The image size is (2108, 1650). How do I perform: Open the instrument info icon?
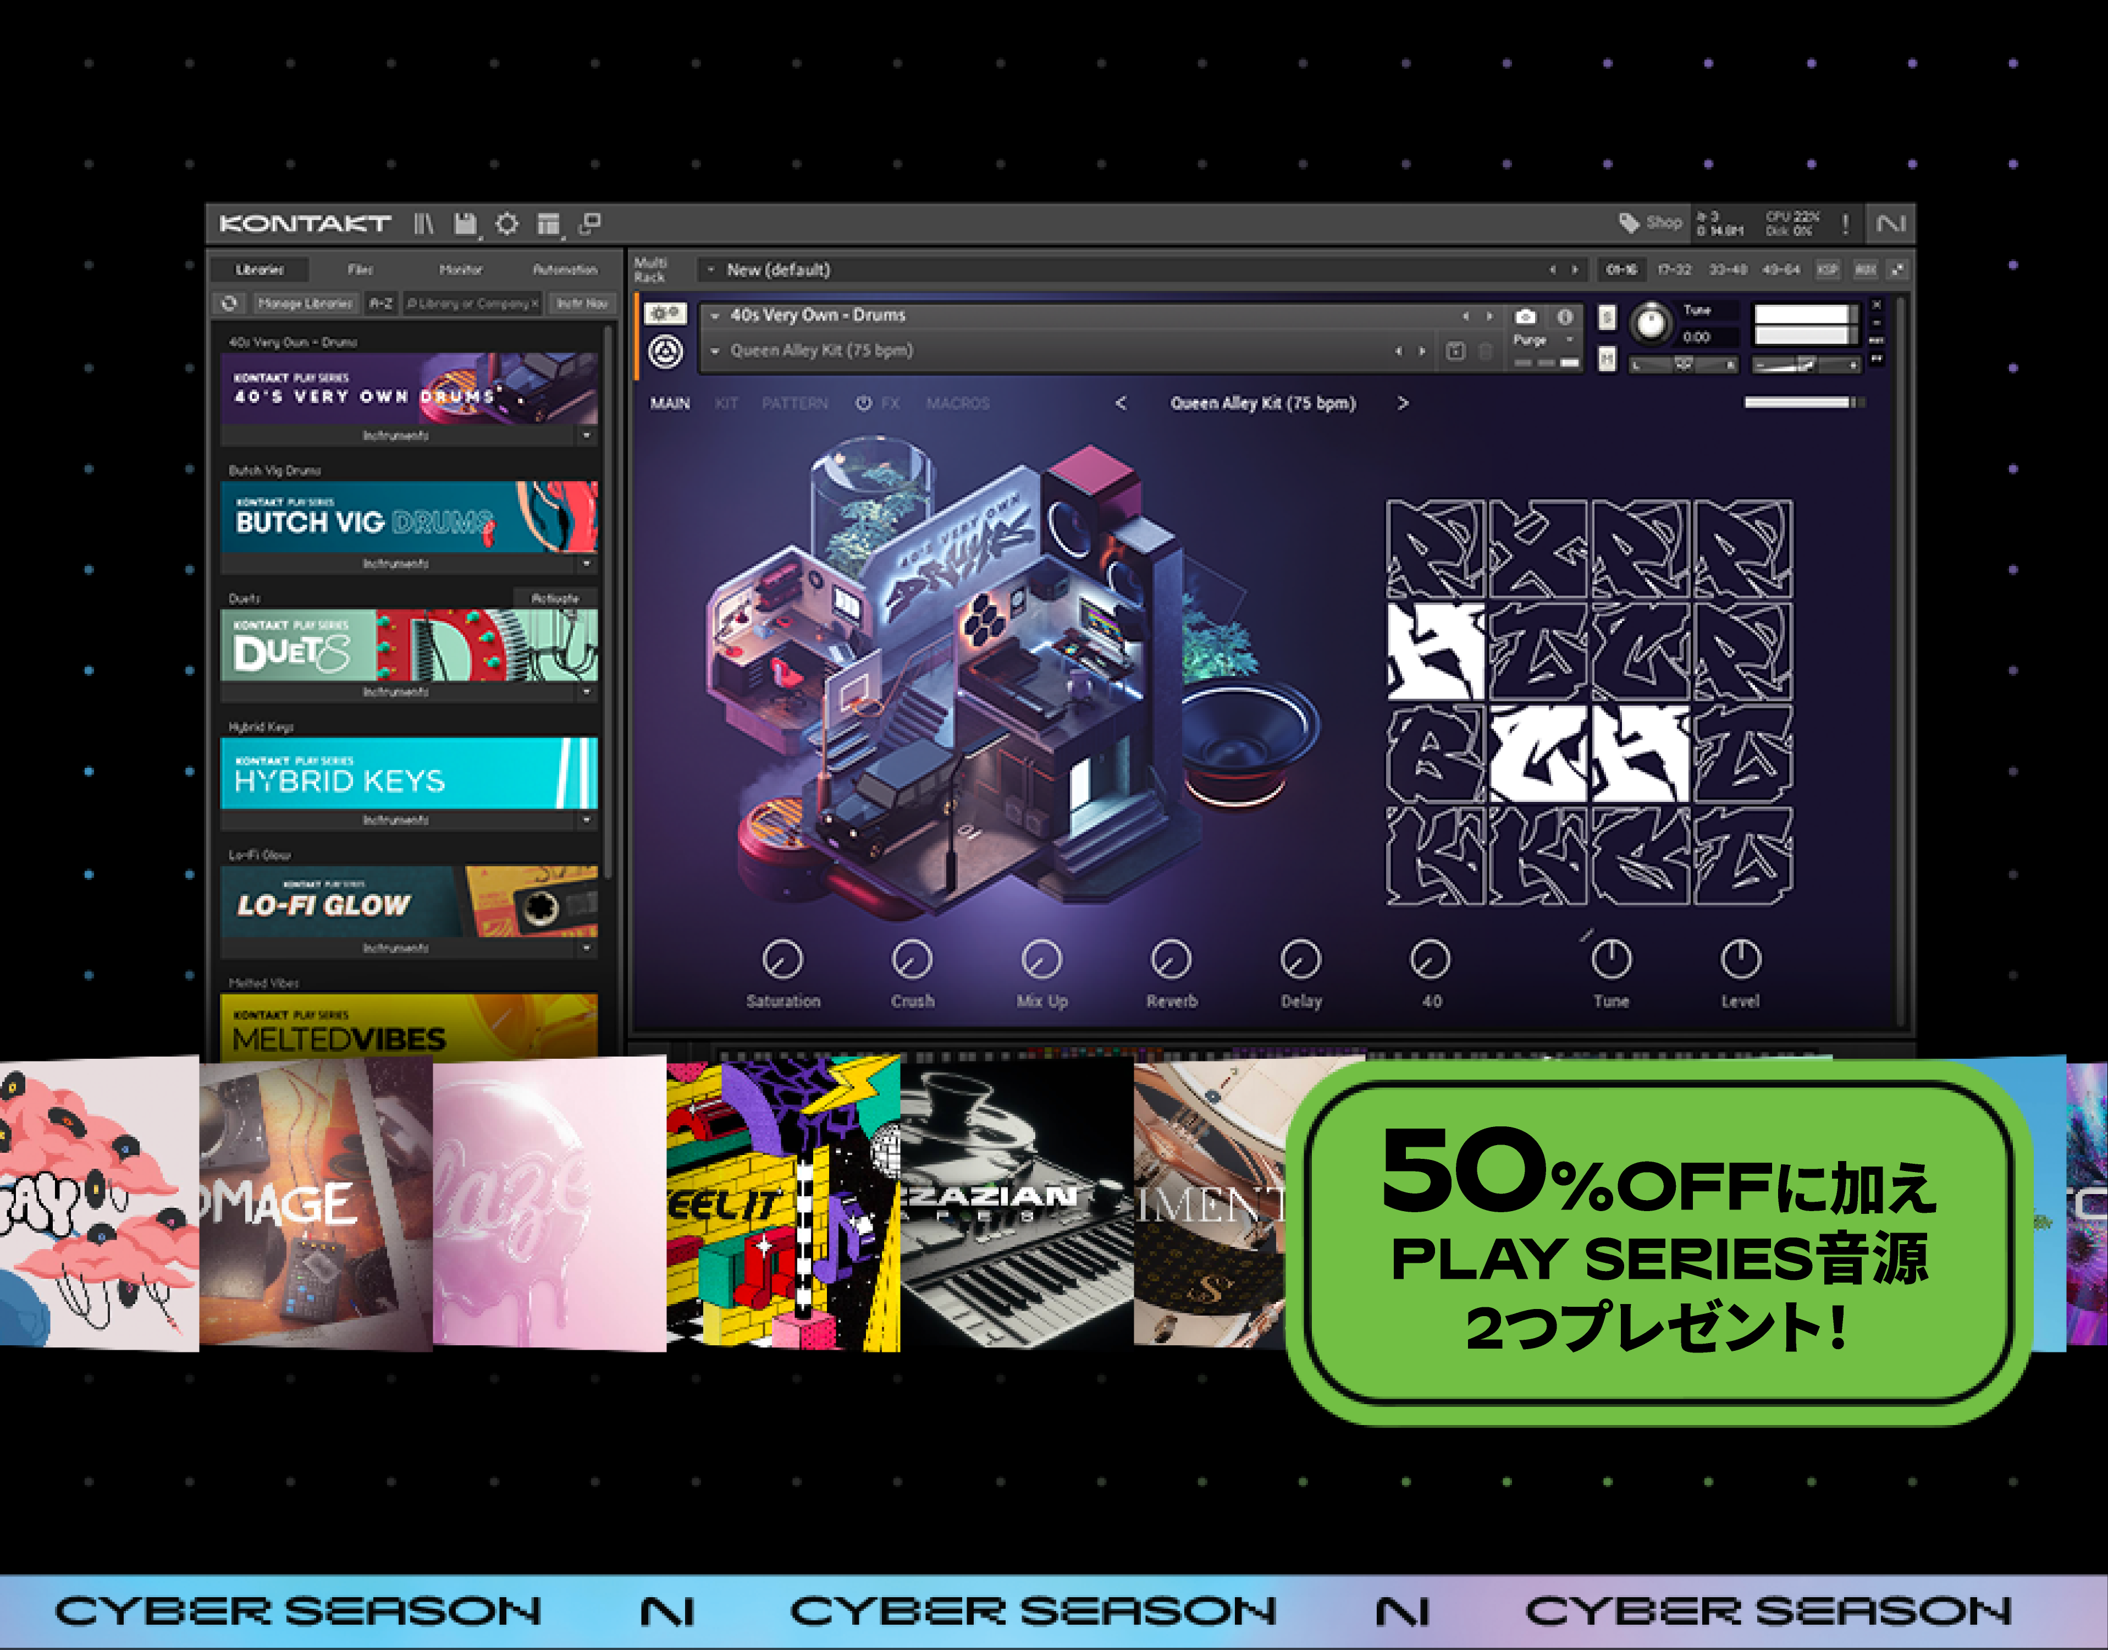tap(1564, 317)
